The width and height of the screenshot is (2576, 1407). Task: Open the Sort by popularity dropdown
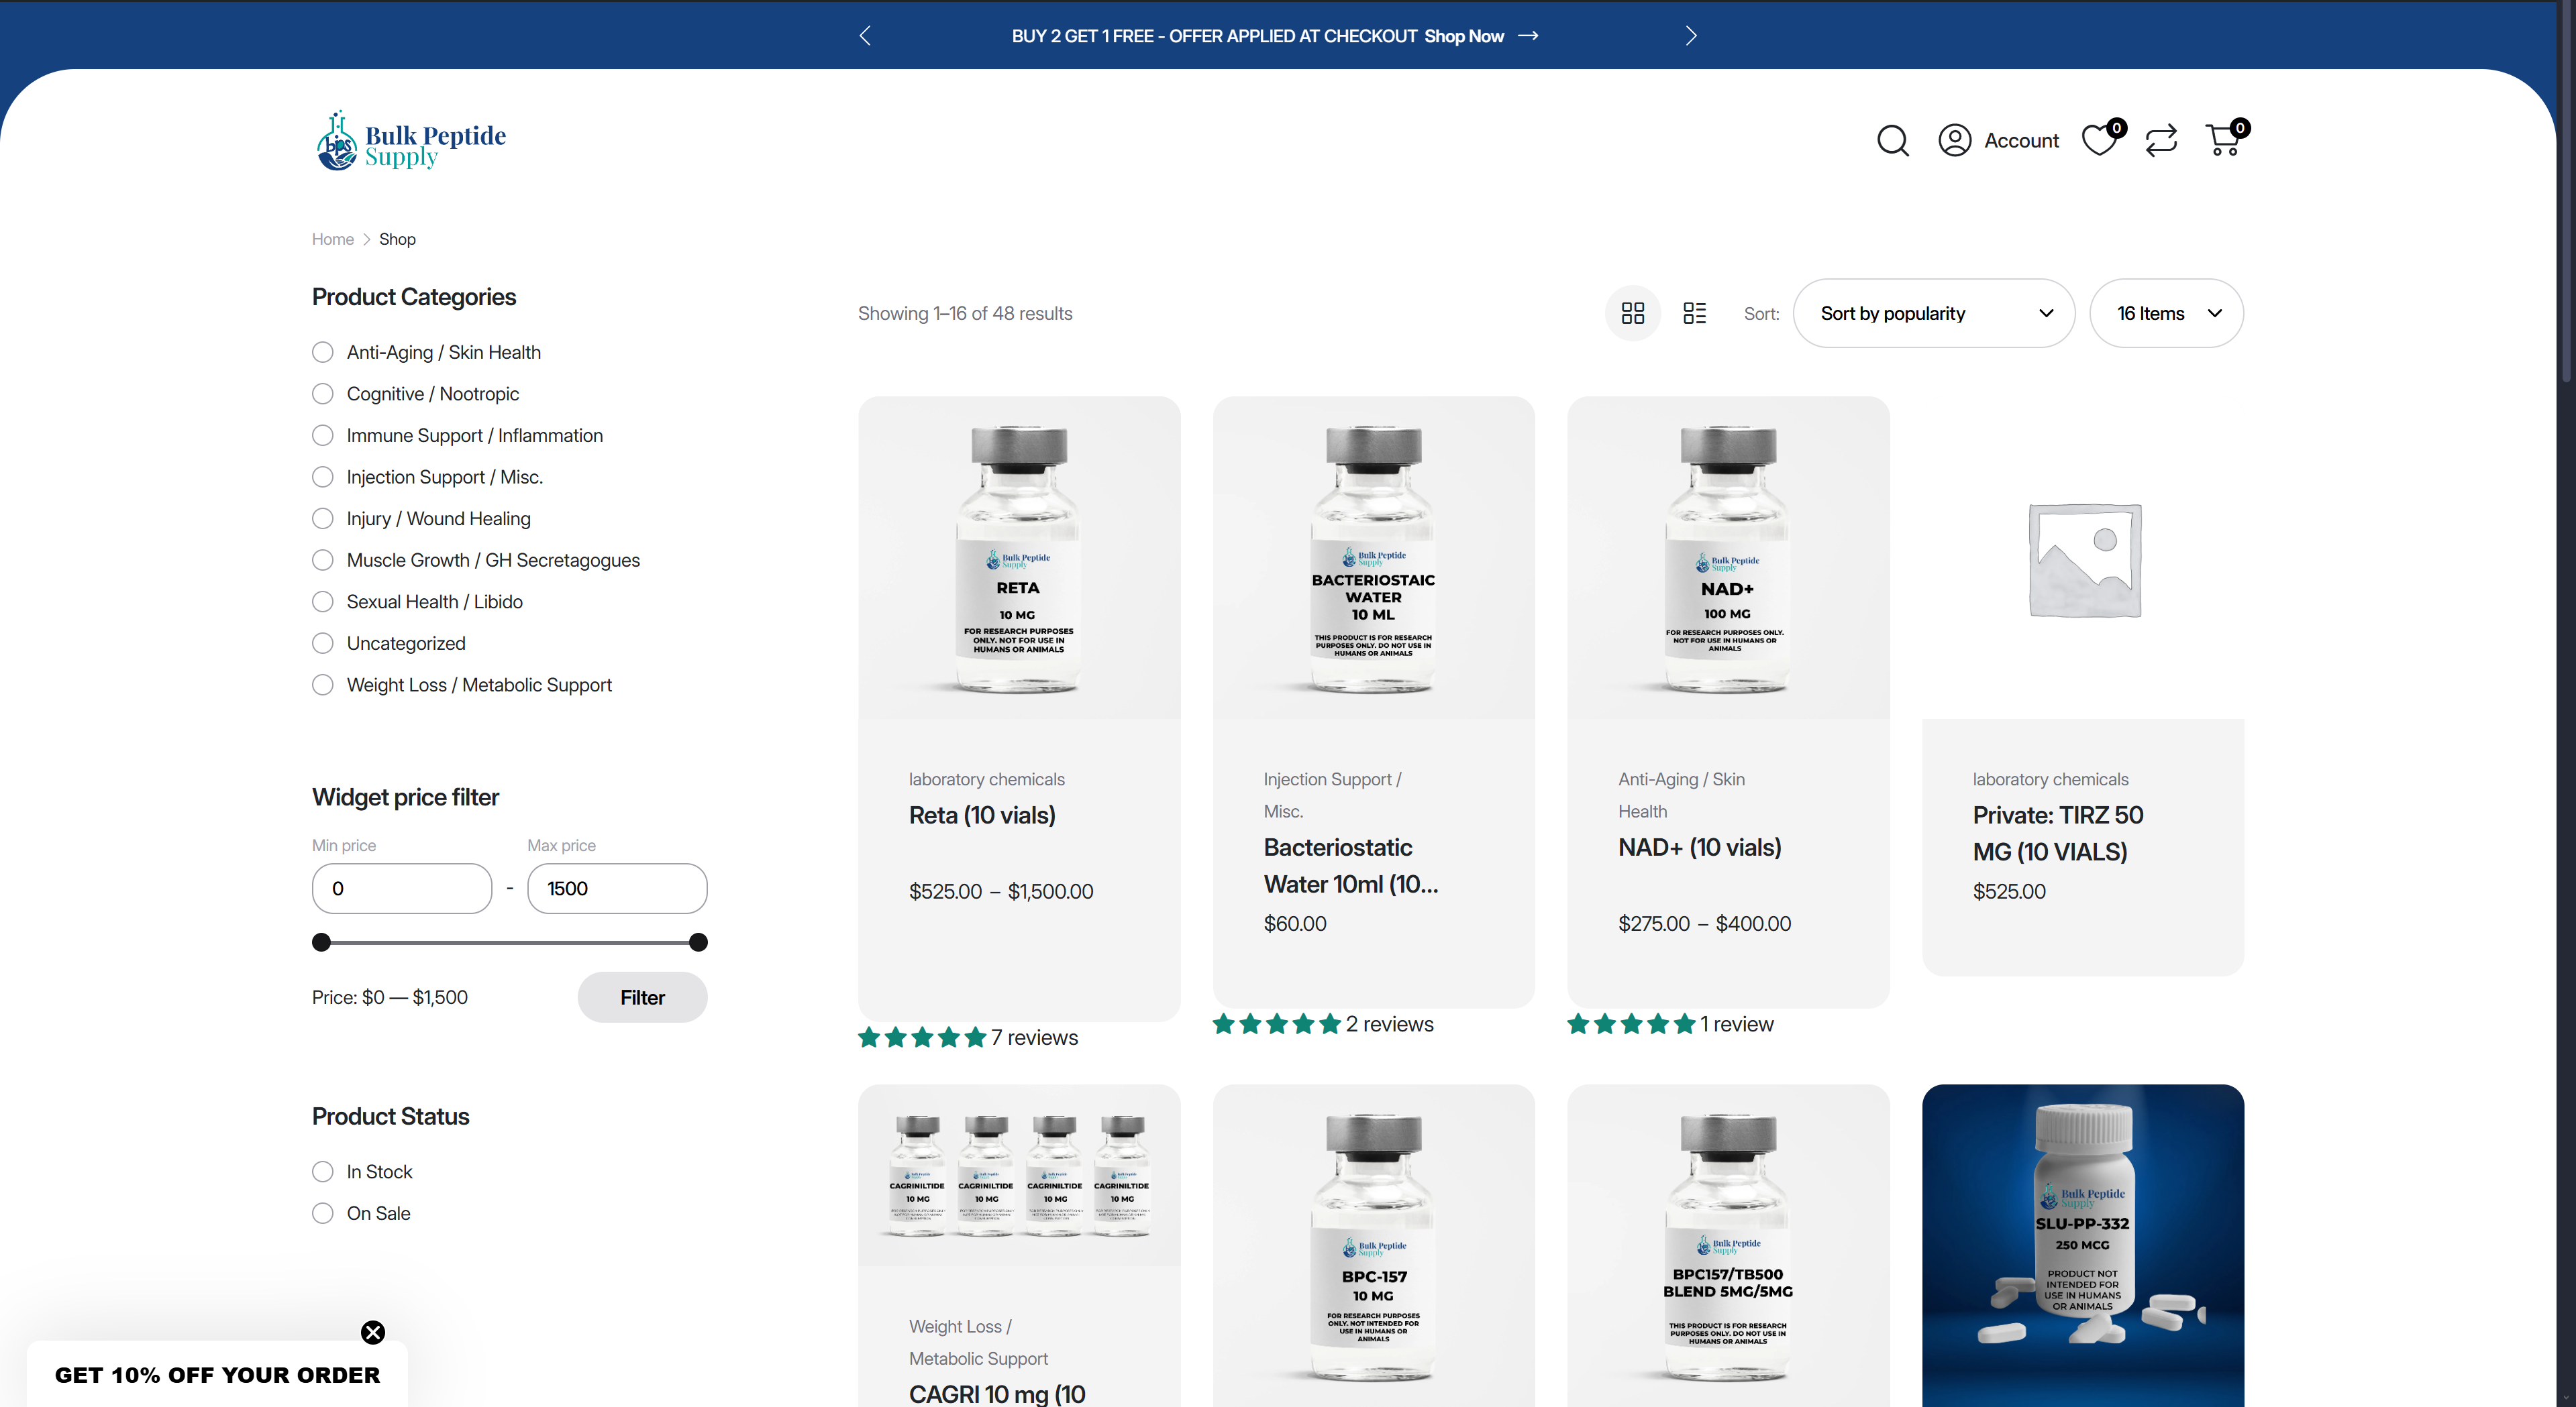(1933, 314)
